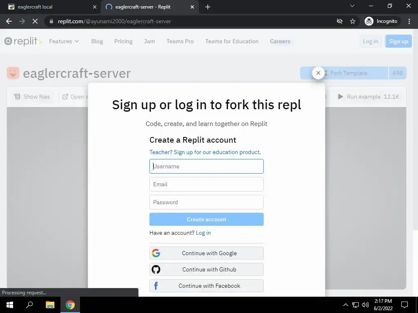Switch to the eaglercraft local tab
This screenshot has width=418, height=313.
pos(50,7)
